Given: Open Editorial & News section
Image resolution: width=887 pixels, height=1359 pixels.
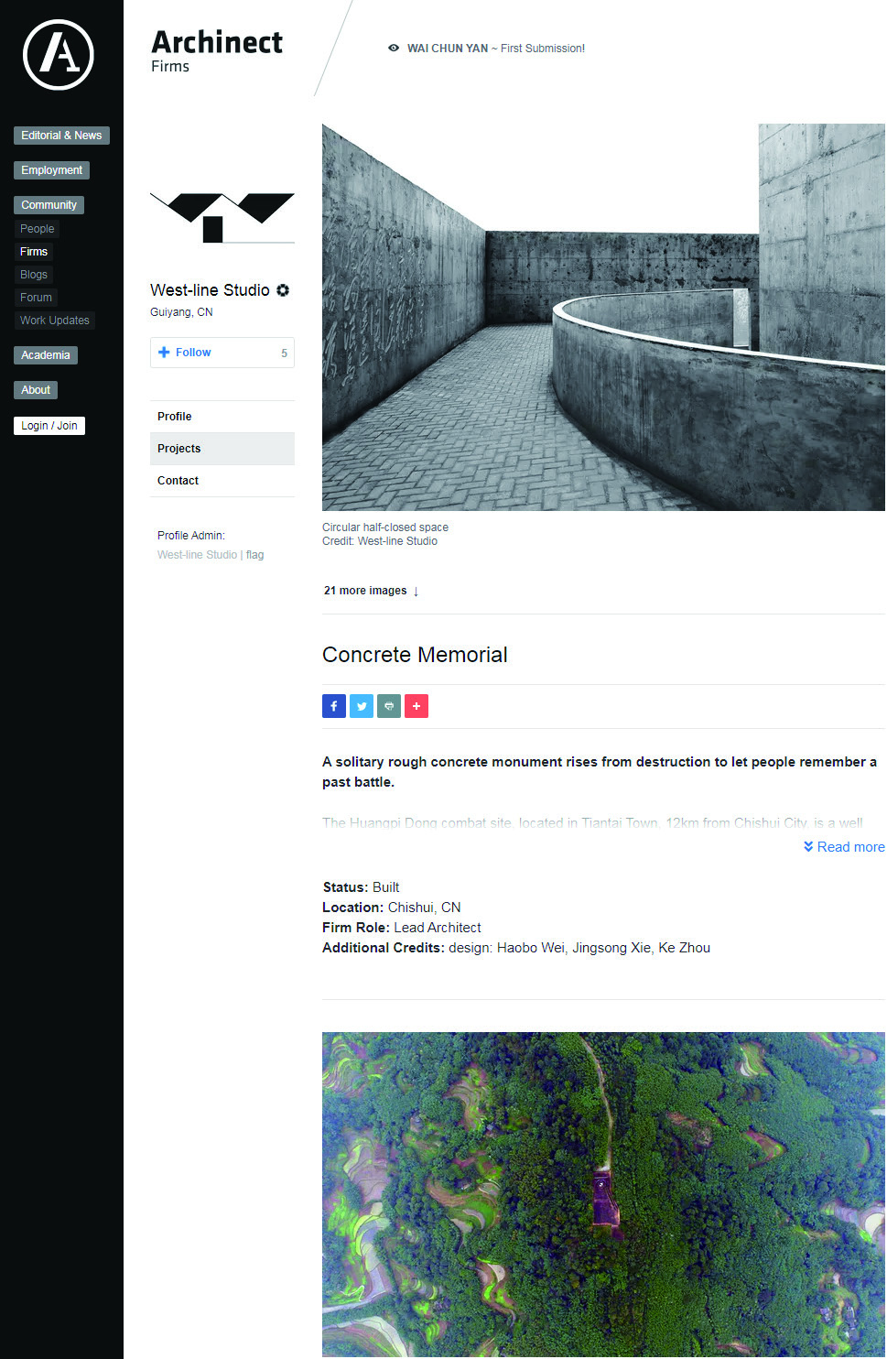Looking at the screenshot, I should pyautogui.click(x=61, y=136).
